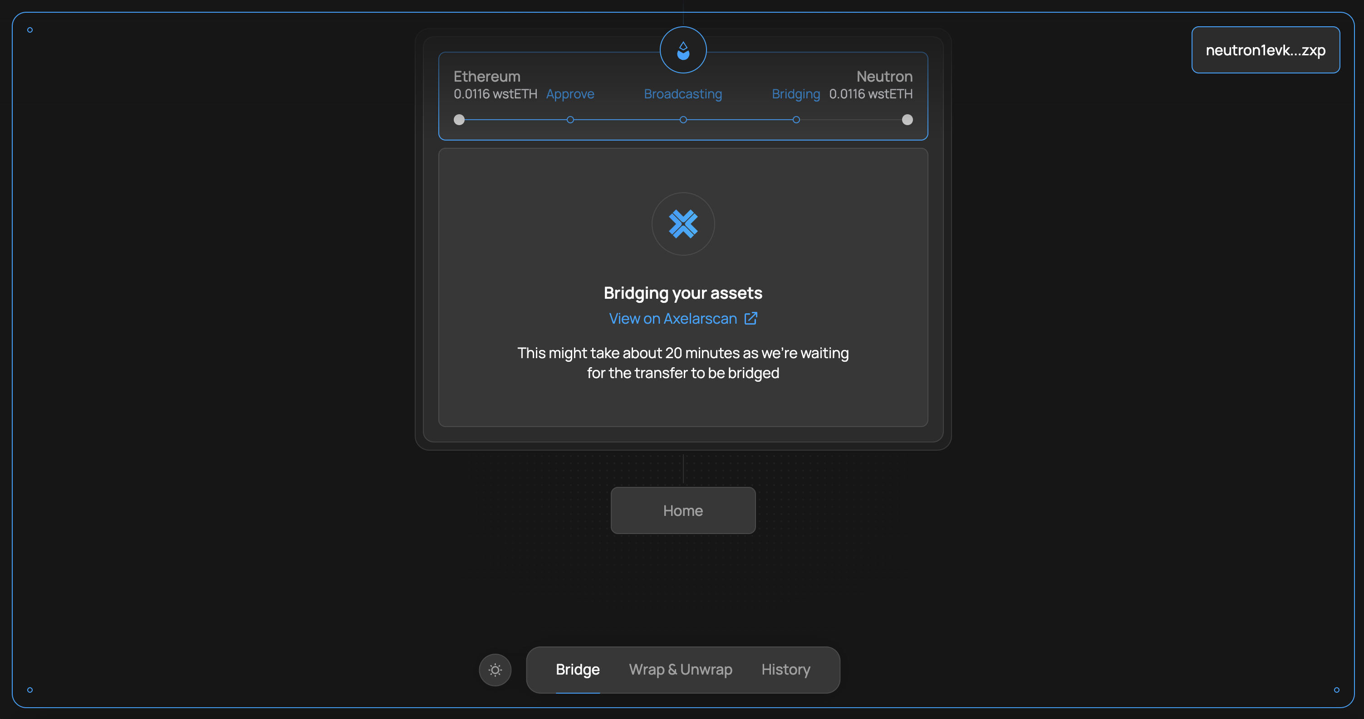Viewport: 1364px width, 719px height.
Task: Click the Approve step label
Action: click(x=570, y=94)
